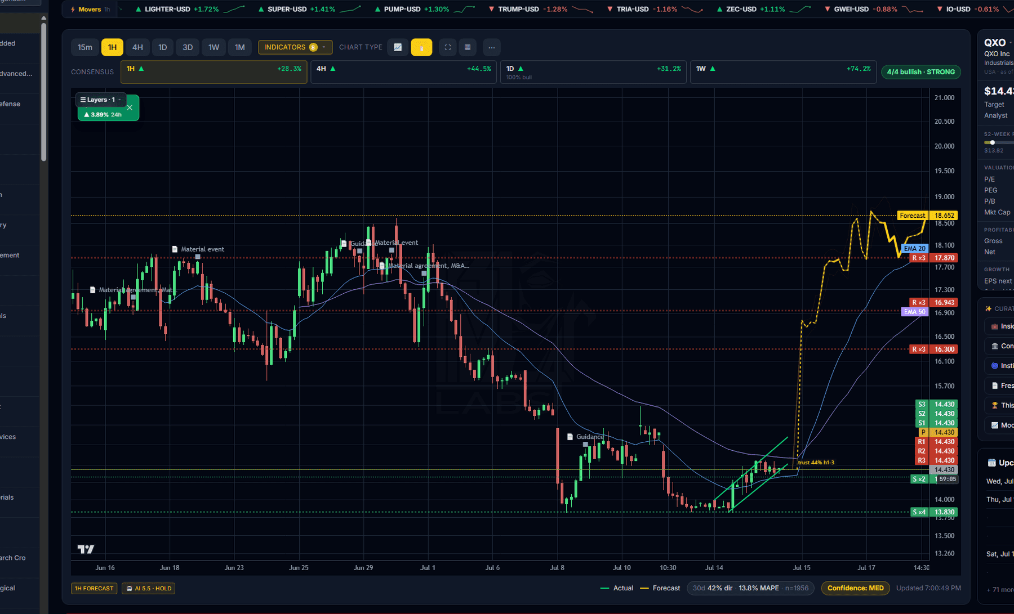Click the AI 5.5 HOLD badge
This screenshot has height=614, width=1014.
click(149, 588)
